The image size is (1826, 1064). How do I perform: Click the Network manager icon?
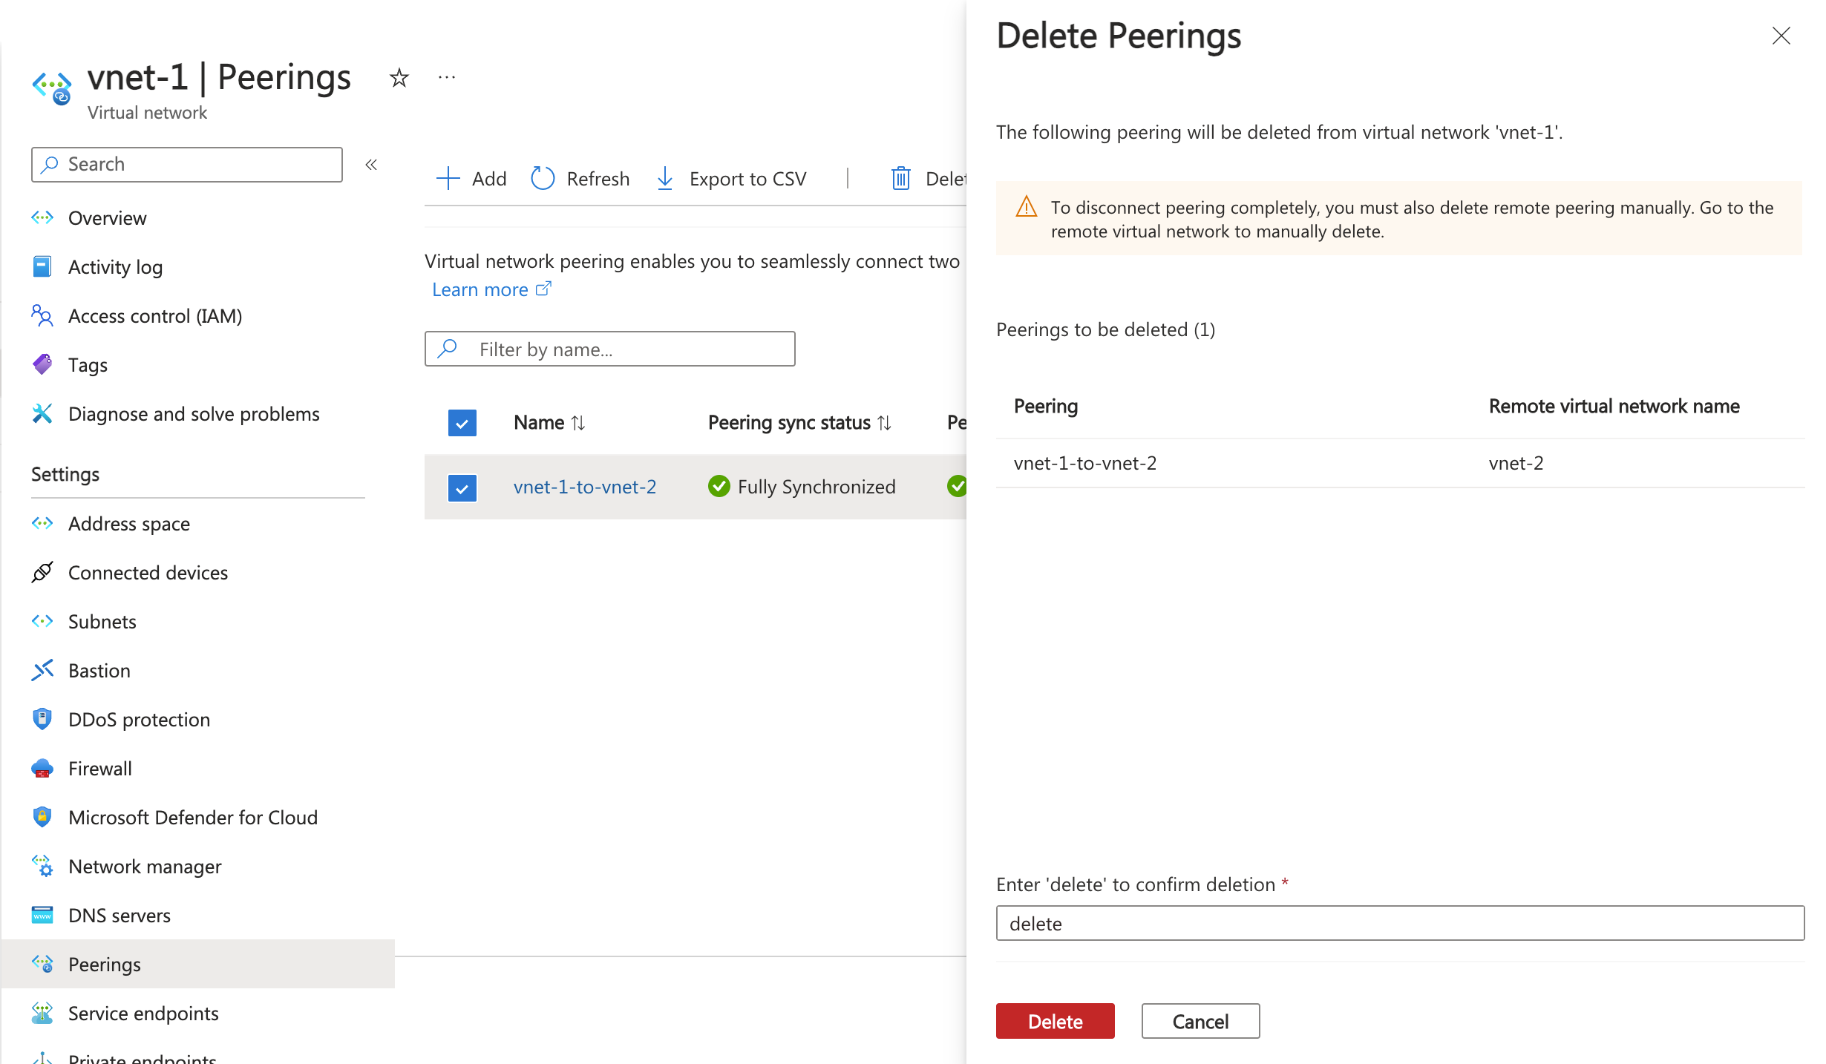pos(42,867)
